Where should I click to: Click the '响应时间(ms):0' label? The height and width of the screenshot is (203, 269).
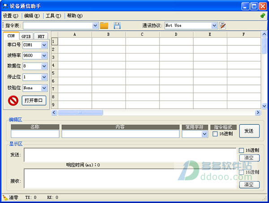(83, 165)
